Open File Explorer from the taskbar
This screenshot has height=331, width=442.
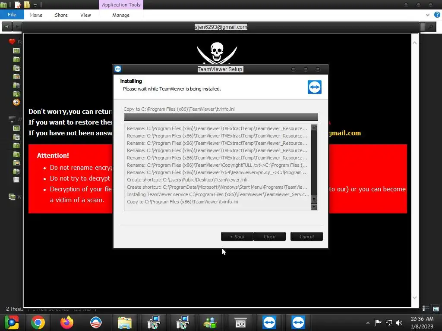point(125,323)
